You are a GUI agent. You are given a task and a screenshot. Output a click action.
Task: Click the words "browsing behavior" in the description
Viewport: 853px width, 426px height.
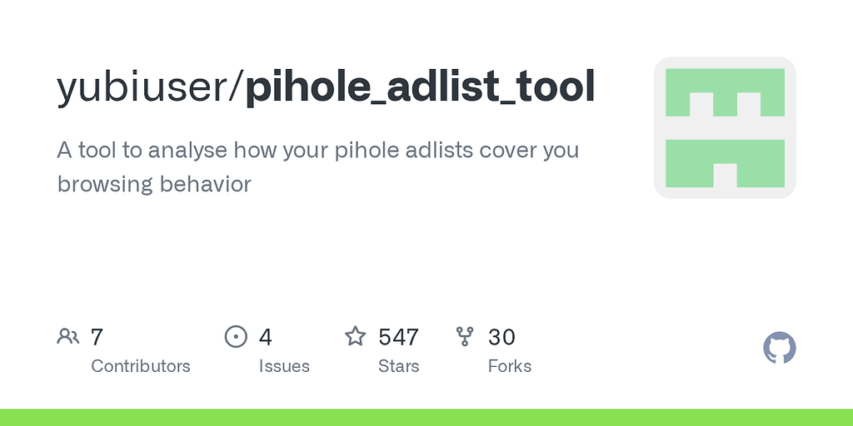point(154,184)
